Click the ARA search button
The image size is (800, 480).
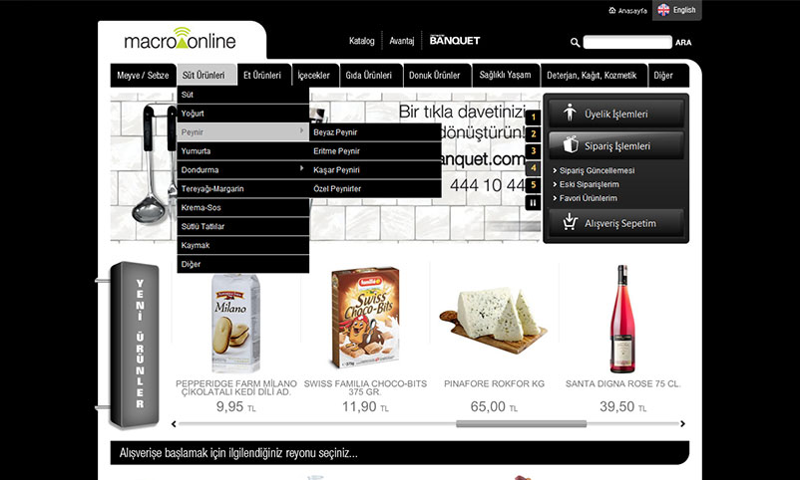(x=683, y=43)
